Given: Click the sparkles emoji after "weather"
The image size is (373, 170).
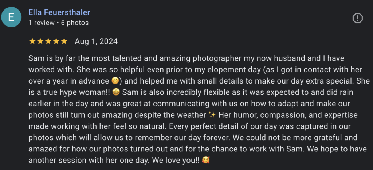Looking at the screenshot, I should [212, 115].
